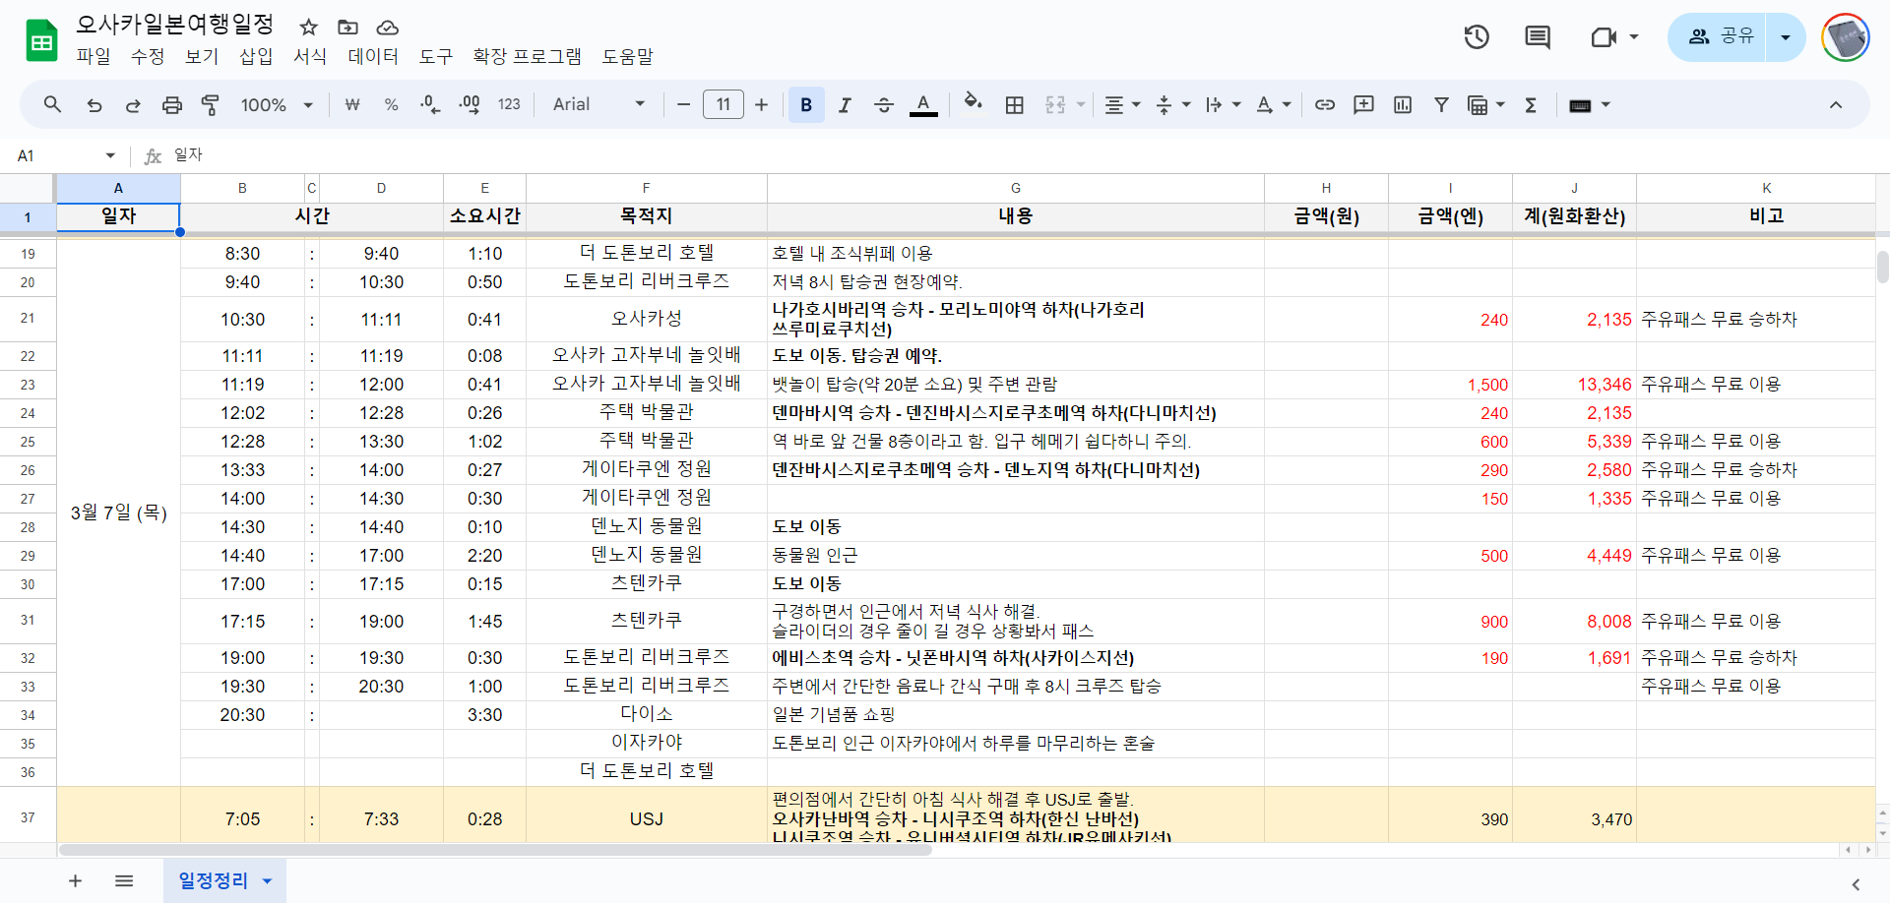View the cloud save status

click(388, 27)
